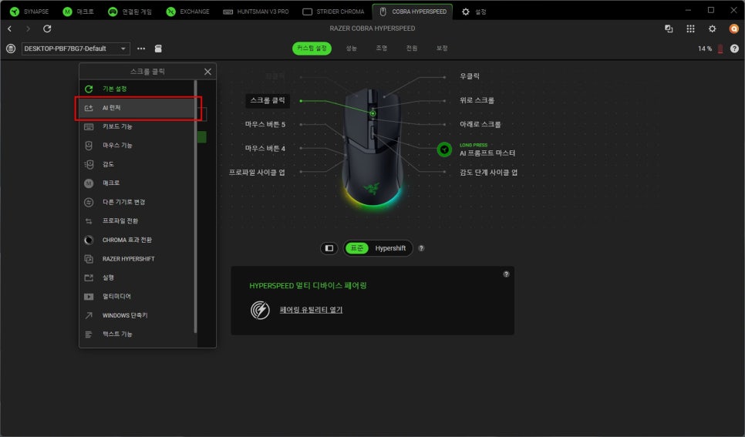Go back with the left arrow

coord(9,29)
